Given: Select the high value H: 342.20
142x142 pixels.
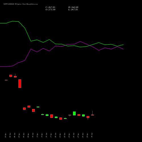Looking at the screenshot, I should pos(73,7).
